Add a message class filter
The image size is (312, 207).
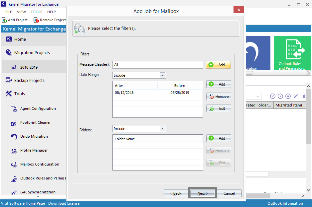pos(218,65)
